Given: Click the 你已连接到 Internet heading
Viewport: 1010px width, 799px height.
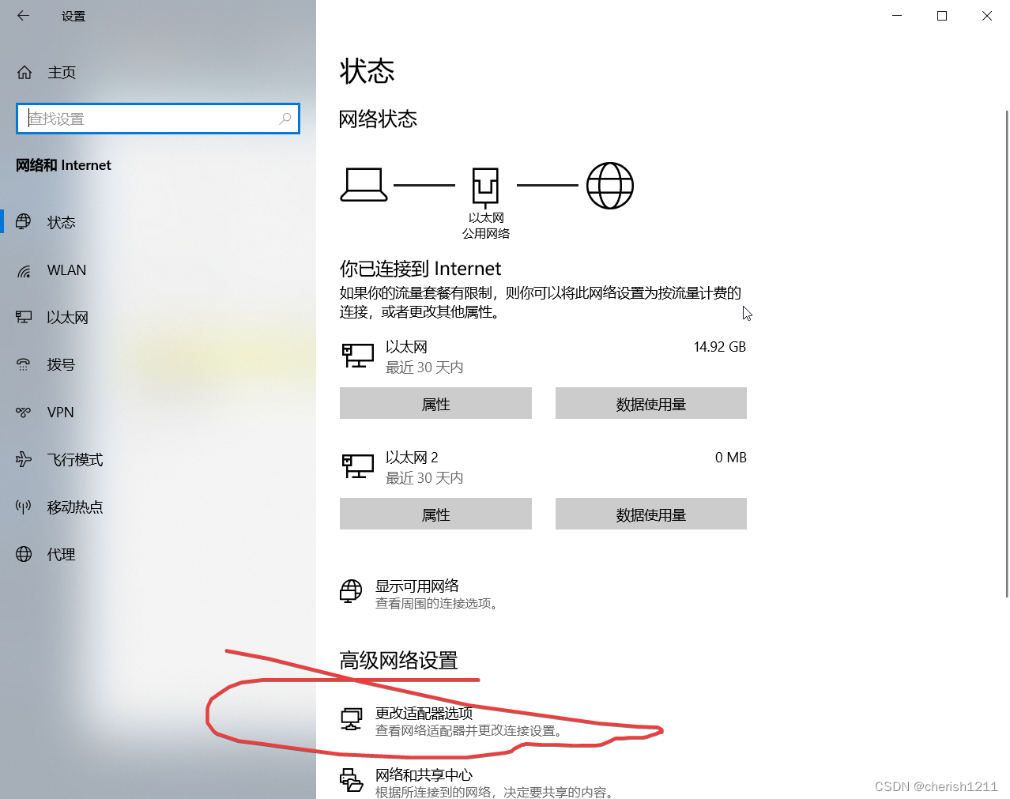Looking at the screenshot, I should [420, 269].
